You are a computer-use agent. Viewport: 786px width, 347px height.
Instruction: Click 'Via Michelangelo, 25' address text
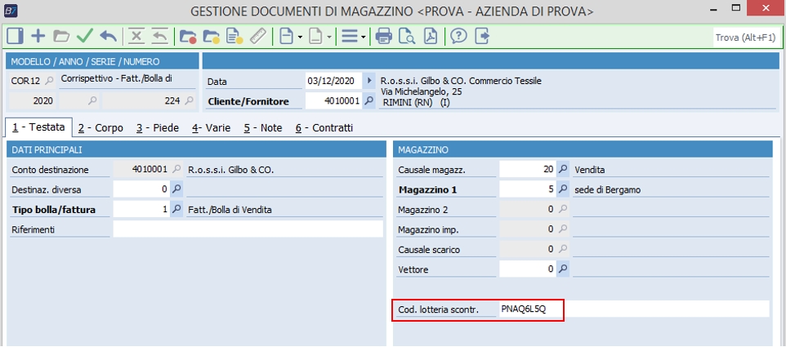tap(421, 91)
